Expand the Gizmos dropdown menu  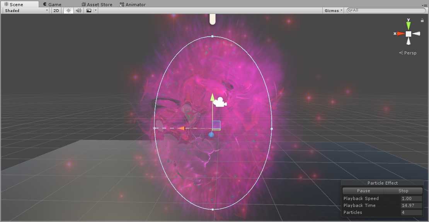333,11
